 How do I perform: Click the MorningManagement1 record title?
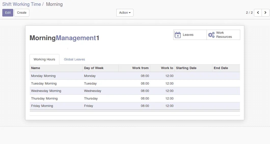(x=64, y=38)
